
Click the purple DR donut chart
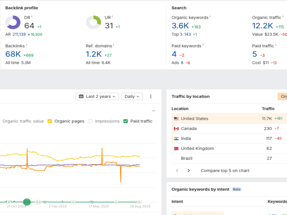(13, 22)
